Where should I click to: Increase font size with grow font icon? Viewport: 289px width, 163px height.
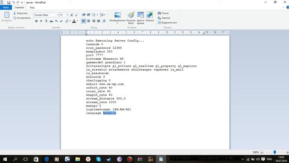(x=72, y=15)
